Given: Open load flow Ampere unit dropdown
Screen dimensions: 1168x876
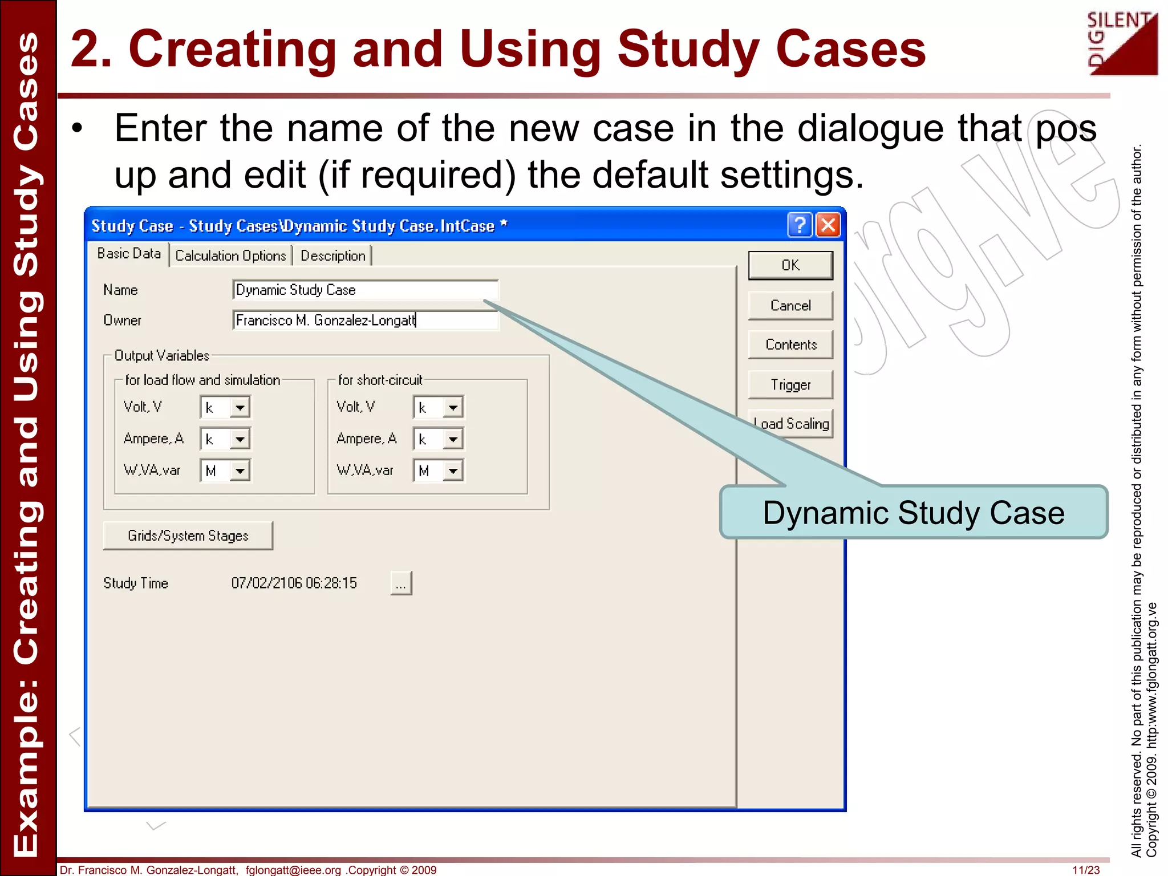Looking at the screenshot, I should point(240,439).
